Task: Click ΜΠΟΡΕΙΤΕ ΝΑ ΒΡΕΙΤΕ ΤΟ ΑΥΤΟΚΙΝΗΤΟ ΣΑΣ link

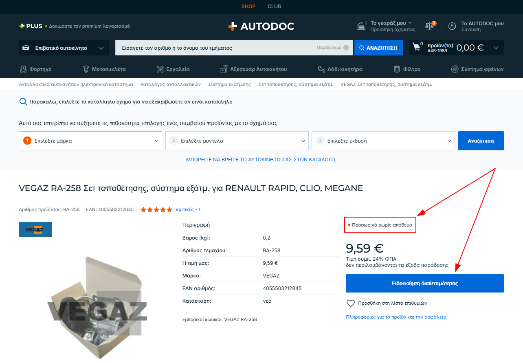Action: [x=261, y=160]
